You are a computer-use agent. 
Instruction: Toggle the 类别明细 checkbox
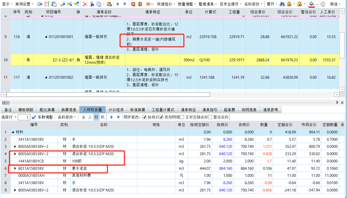tap(161, 117)
